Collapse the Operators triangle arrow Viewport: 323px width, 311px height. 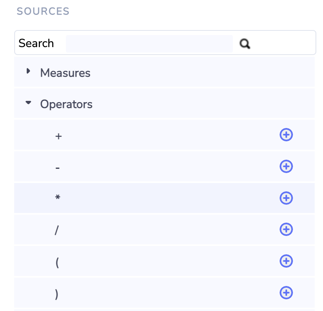coord(28,102)
